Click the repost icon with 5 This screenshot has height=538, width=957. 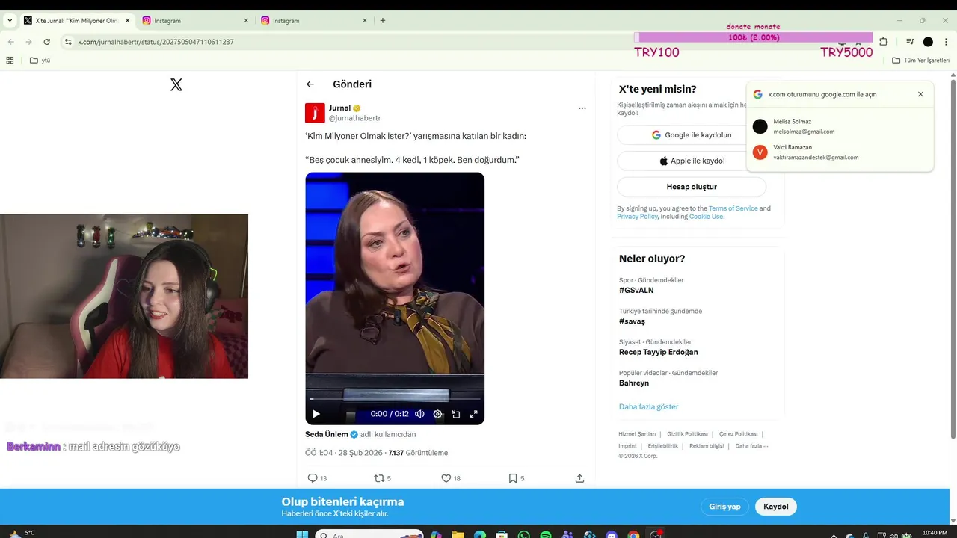pos(378,478)
